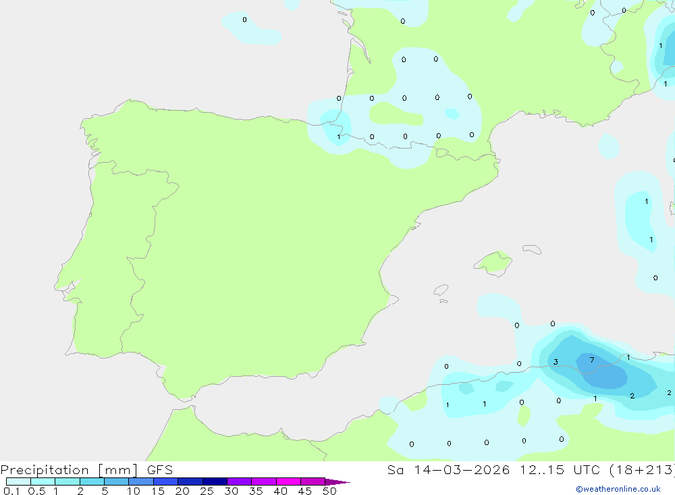The width and height of the screenshot is (675, 495).
Task: Click the '0.5' legend scale label
Action: click(36, 491)
